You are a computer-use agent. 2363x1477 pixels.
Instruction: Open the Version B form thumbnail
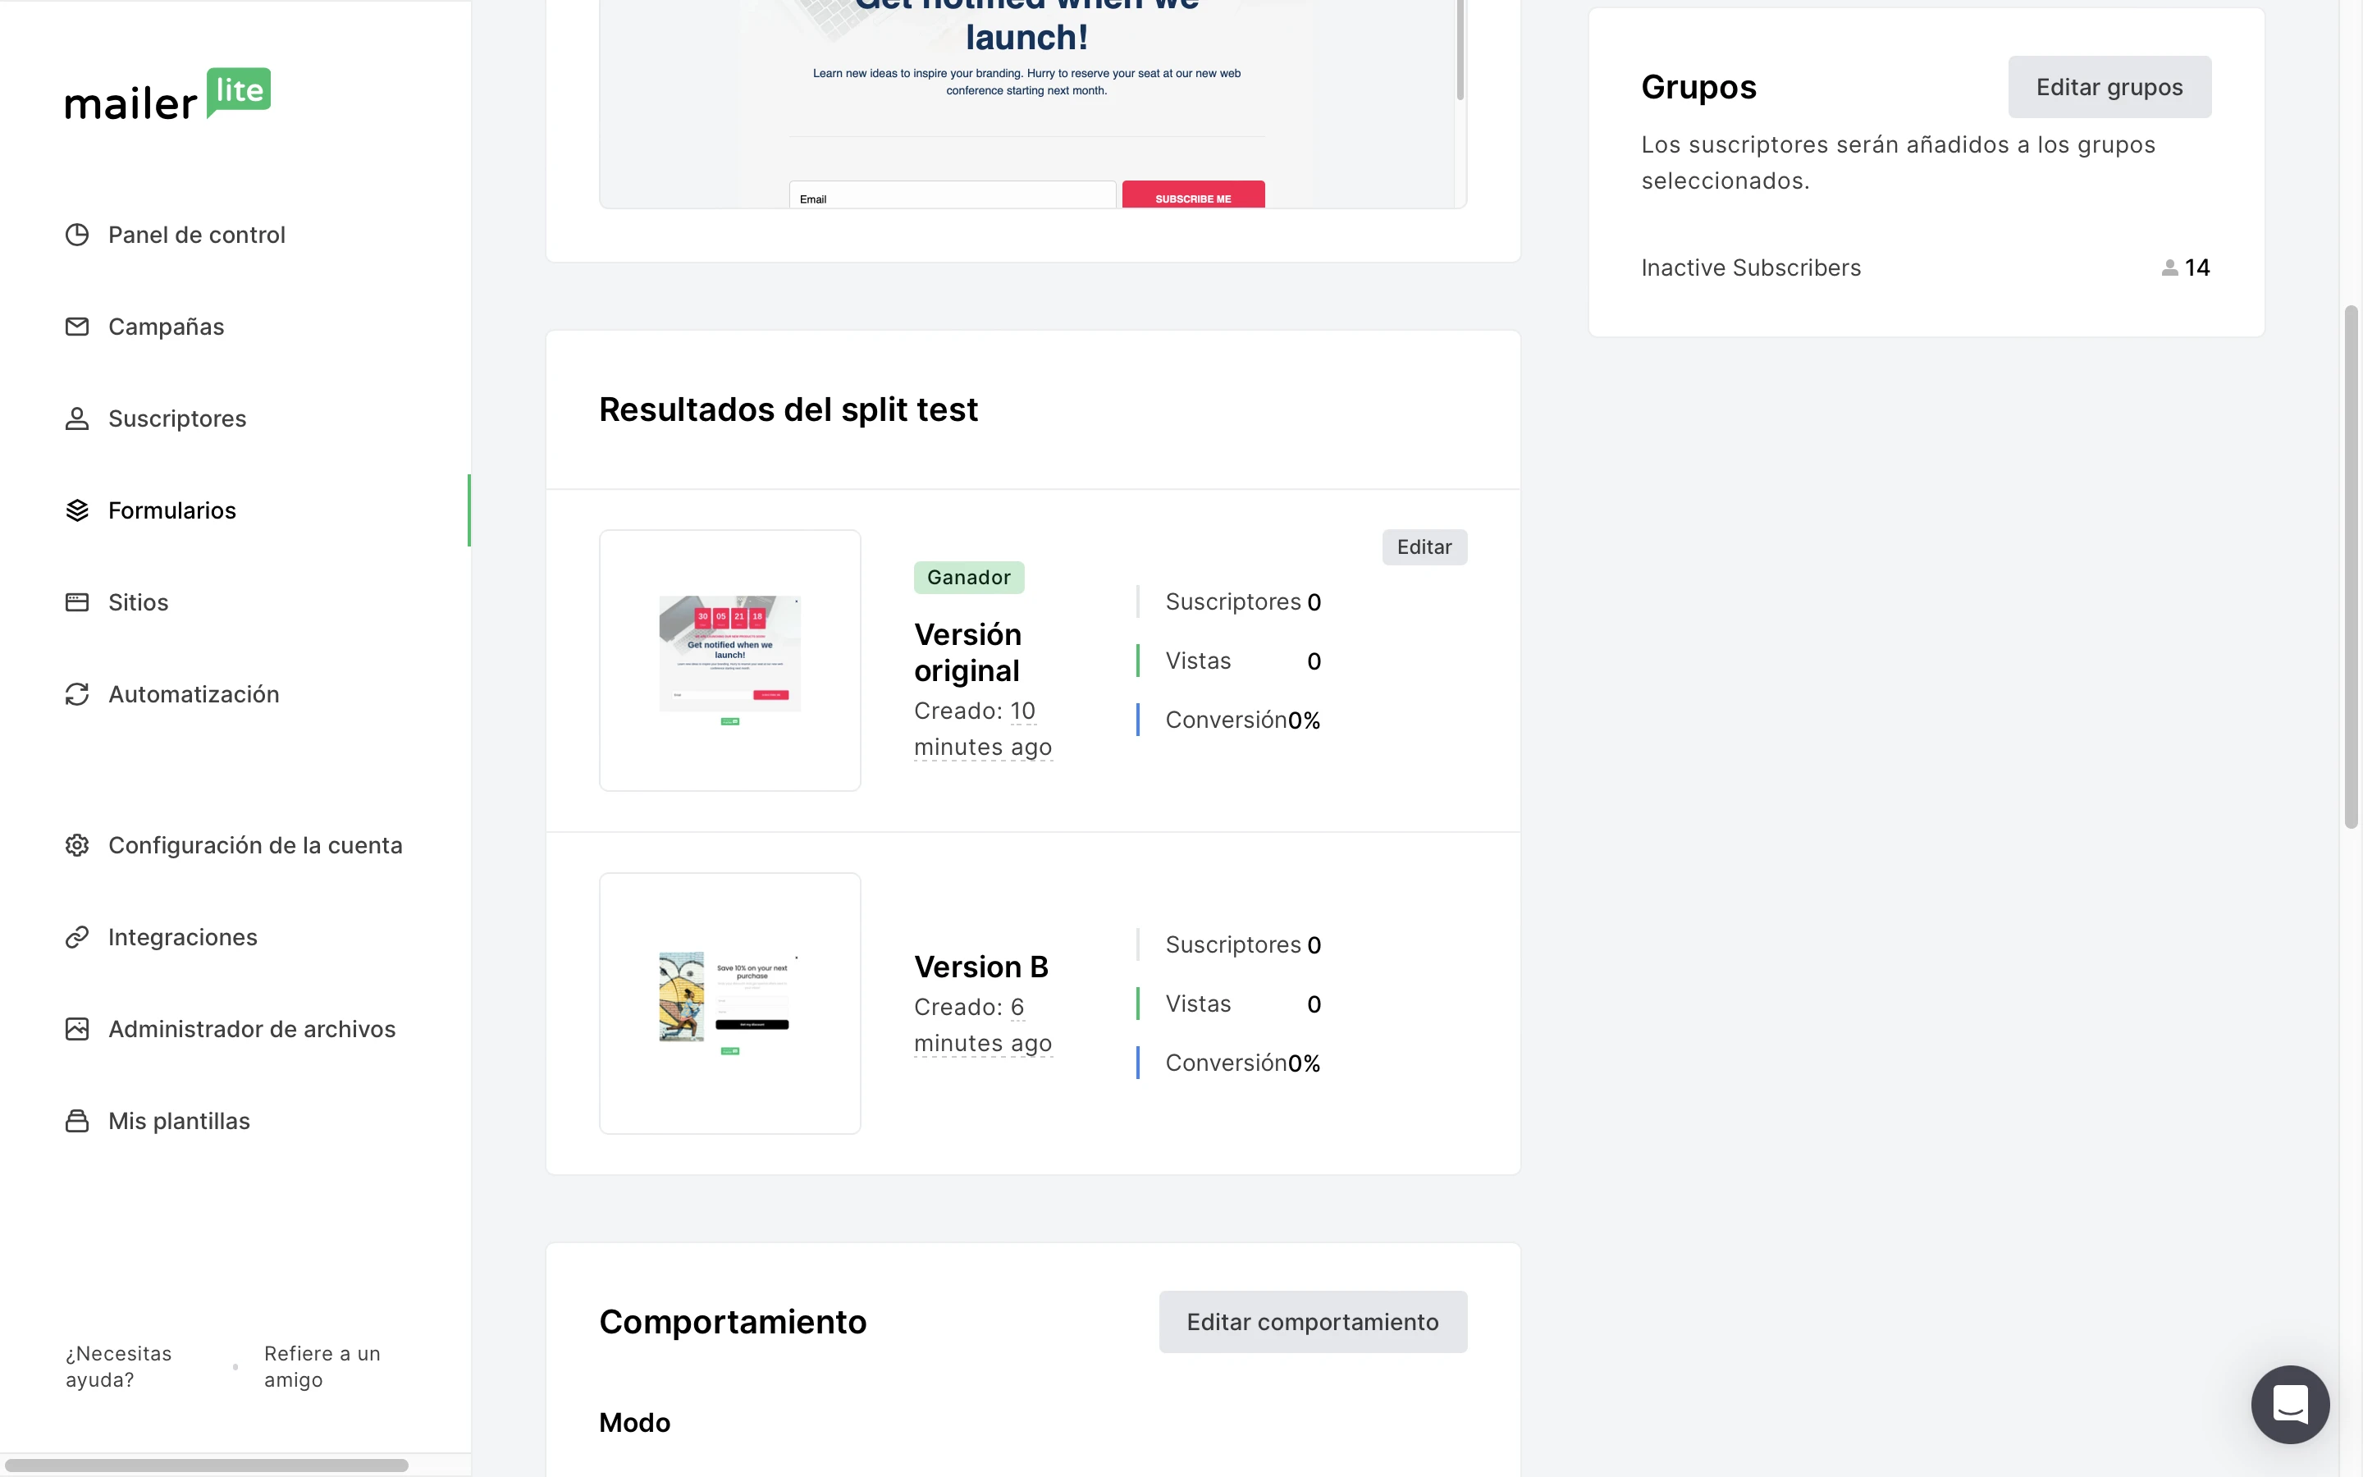(729, 1004)
